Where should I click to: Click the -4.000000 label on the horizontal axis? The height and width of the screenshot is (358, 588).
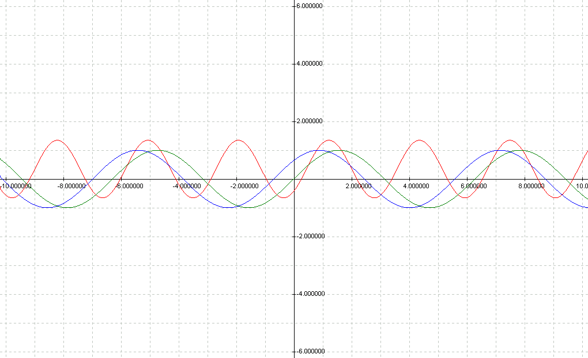click(187, 186)
